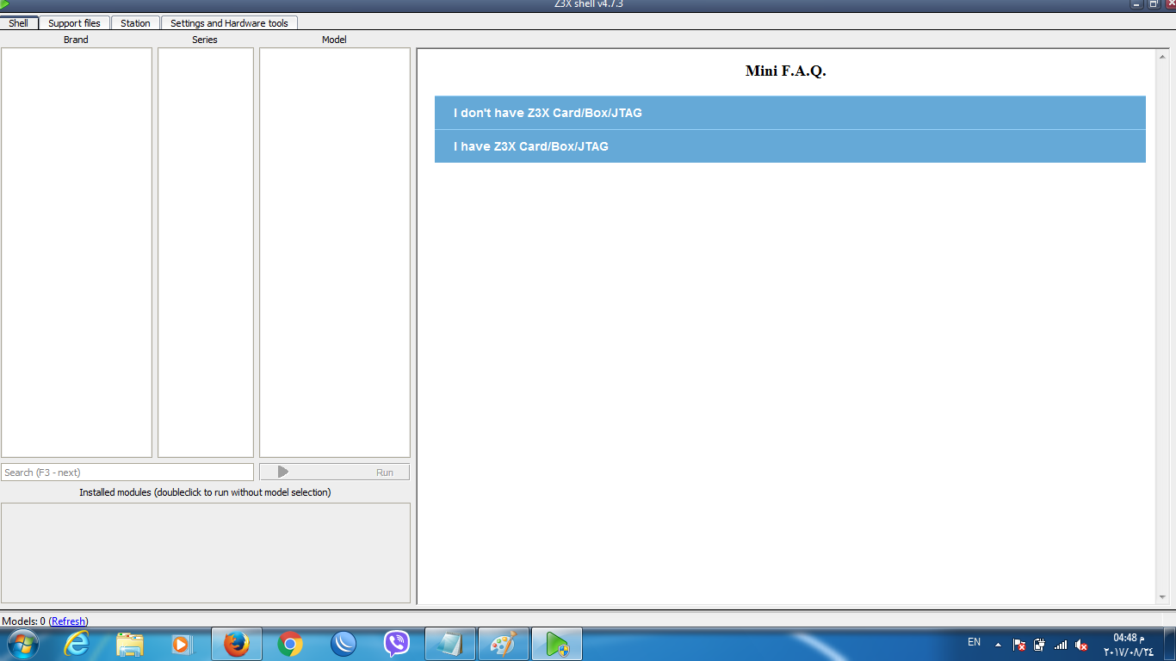Click the EN input language indicator
Viewport: 1176px width, 661px height.
975,642
